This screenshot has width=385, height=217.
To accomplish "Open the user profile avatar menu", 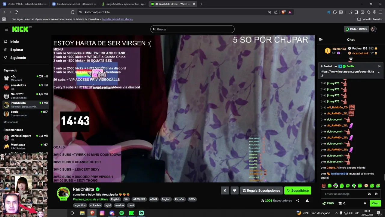I will point(374,29).
